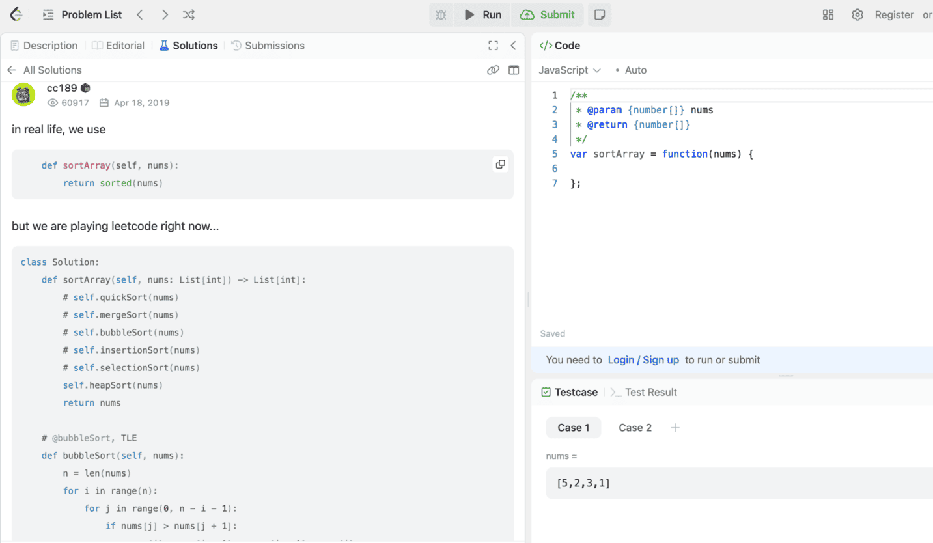Copy solution link icon
The width and height of the screenshot is (933, 543).
point(493,70)
